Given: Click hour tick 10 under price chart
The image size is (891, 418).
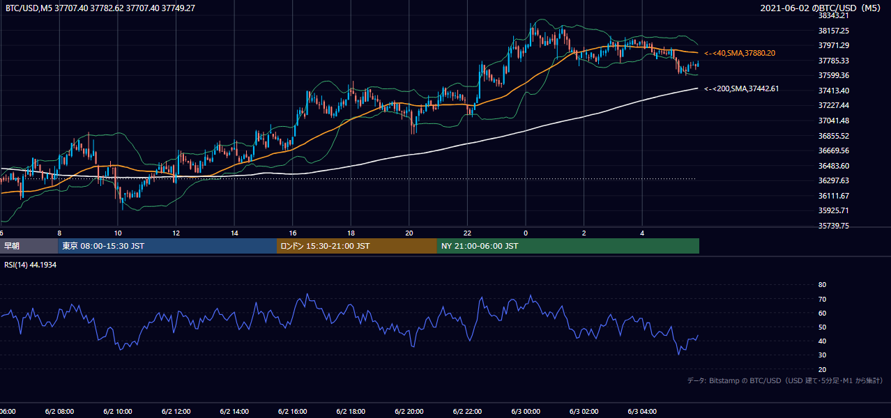Looking at the screenshot, I should click(118, 233).
